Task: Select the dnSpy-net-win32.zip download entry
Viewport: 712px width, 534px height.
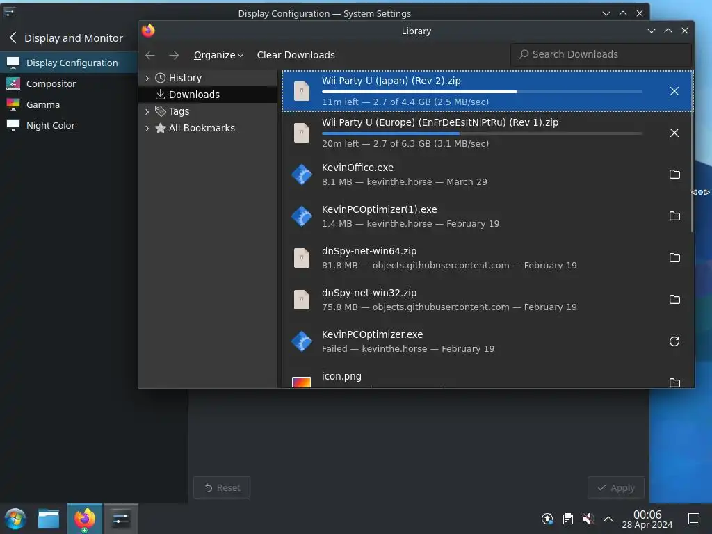Action: 487,300
